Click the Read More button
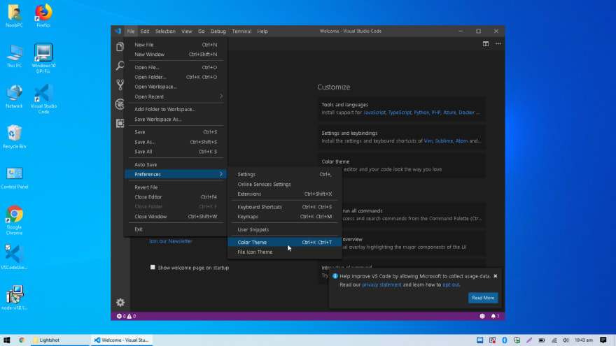Viewport: 616px width, 346px height. [x=483, y=298]
